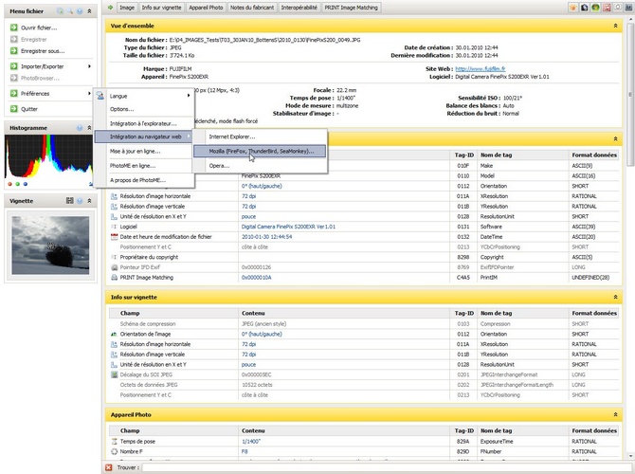Image resolution: width=635 pixels, height=474 pixels.
Task: Click the Ouvrir fichier green arrow icon
Action: 14,28
